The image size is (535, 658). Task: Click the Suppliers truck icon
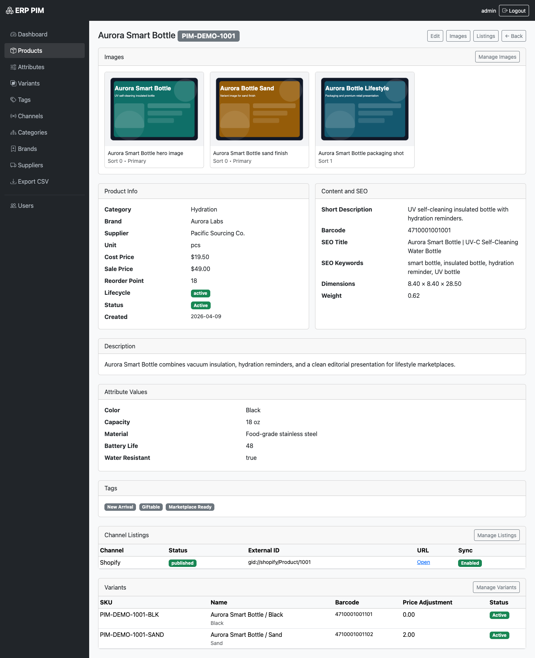13,165
